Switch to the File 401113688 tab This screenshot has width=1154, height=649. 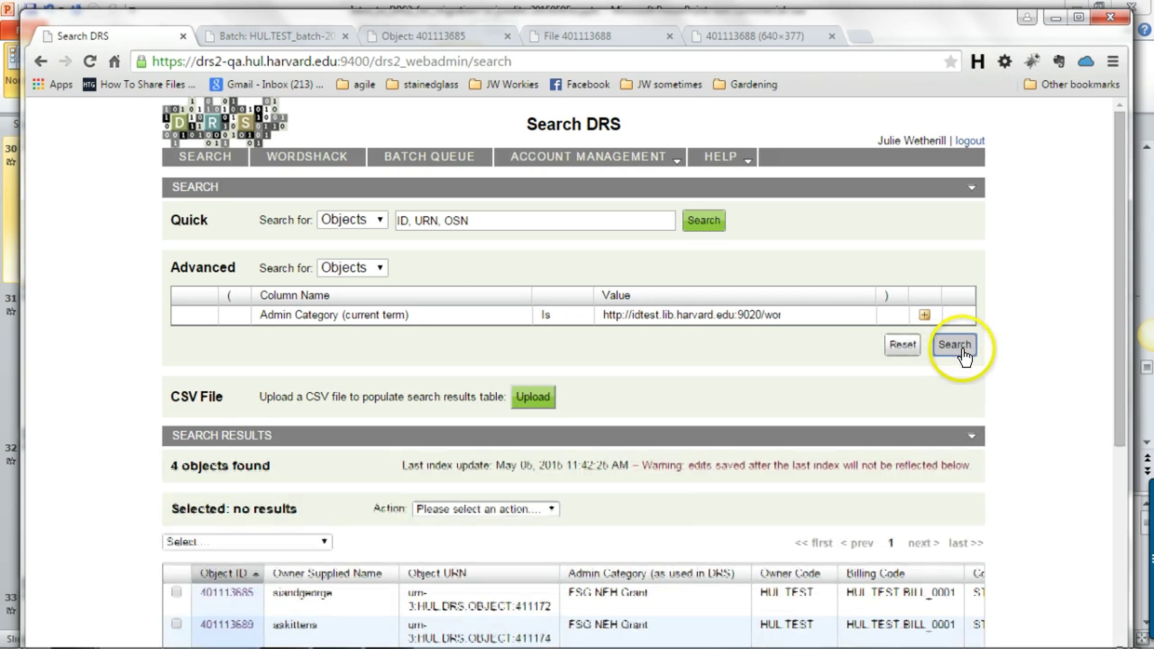(577, 36)
